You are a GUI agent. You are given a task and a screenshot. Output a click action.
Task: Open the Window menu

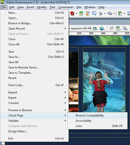(90, 7)
